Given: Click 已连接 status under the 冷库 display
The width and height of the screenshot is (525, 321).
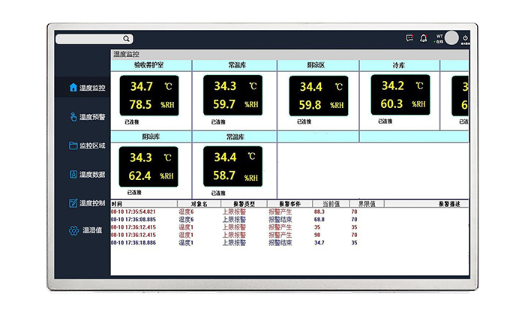Looking at the screenshot, I should coord(385,121).
